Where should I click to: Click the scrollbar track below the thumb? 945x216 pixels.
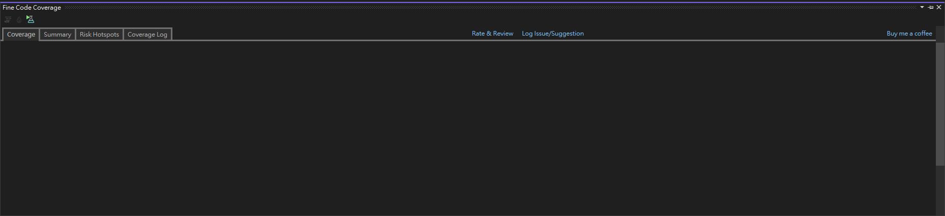(940, 191)
